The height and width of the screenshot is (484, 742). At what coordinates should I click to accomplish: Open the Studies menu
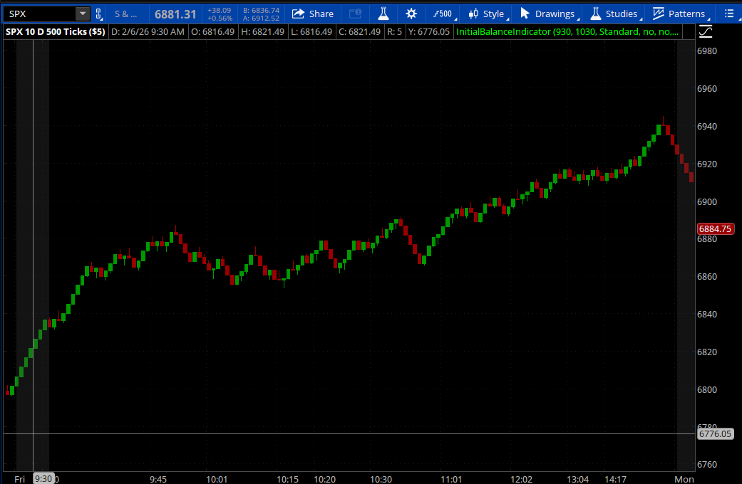click(x=614, y=14)
